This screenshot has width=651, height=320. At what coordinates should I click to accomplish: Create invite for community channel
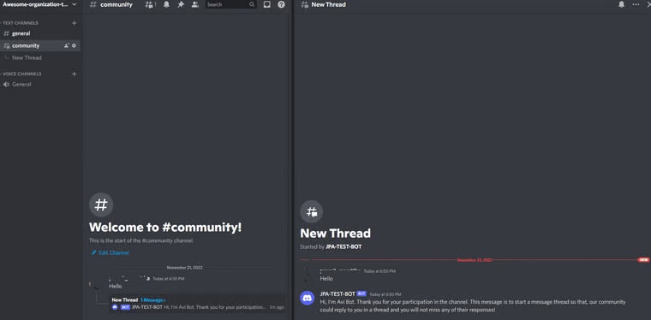coord(67,45)
